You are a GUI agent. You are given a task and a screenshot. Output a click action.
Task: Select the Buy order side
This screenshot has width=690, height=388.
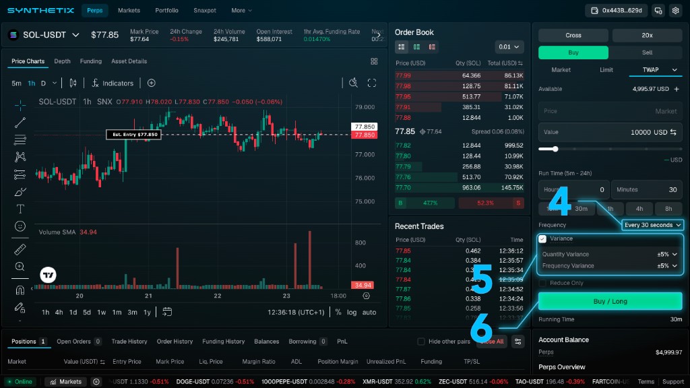coord(573,53)
